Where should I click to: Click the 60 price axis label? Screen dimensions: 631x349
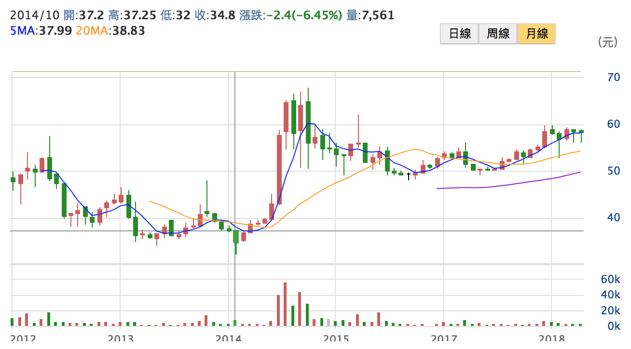coord(614,124)
